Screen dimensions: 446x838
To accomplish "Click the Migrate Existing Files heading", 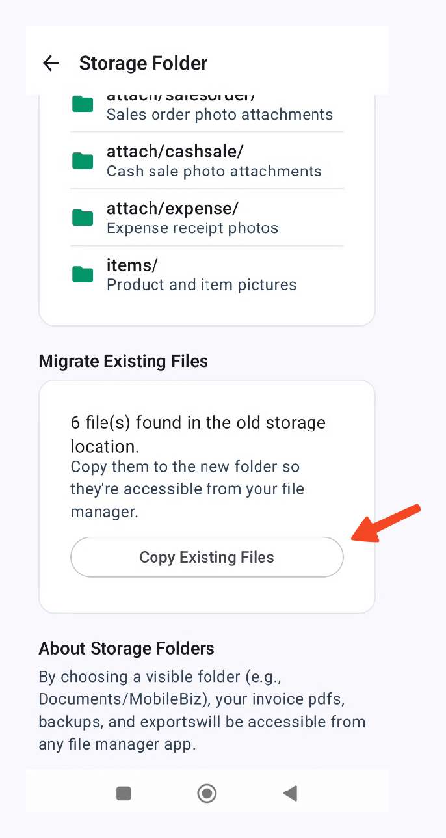I will tap(123, 361).
